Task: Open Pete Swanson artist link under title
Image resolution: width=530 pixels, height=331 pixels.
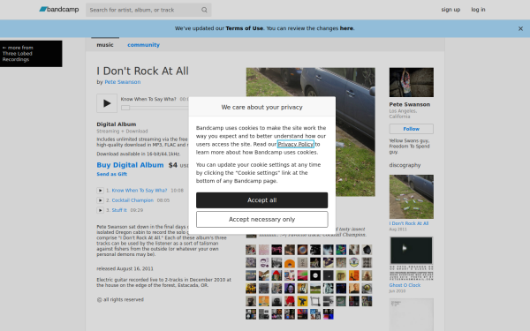Action: tap(123, 82)
